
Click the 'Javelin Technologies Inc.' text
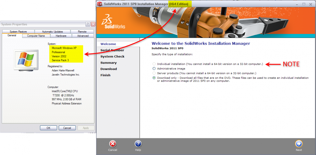66,74
